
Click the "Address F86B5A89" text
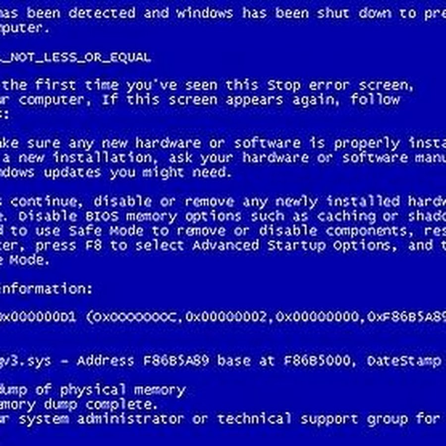coord(143,361)
